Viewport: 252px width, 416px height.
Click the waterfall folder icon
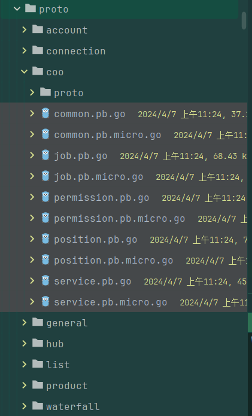(x=38, y=406)
